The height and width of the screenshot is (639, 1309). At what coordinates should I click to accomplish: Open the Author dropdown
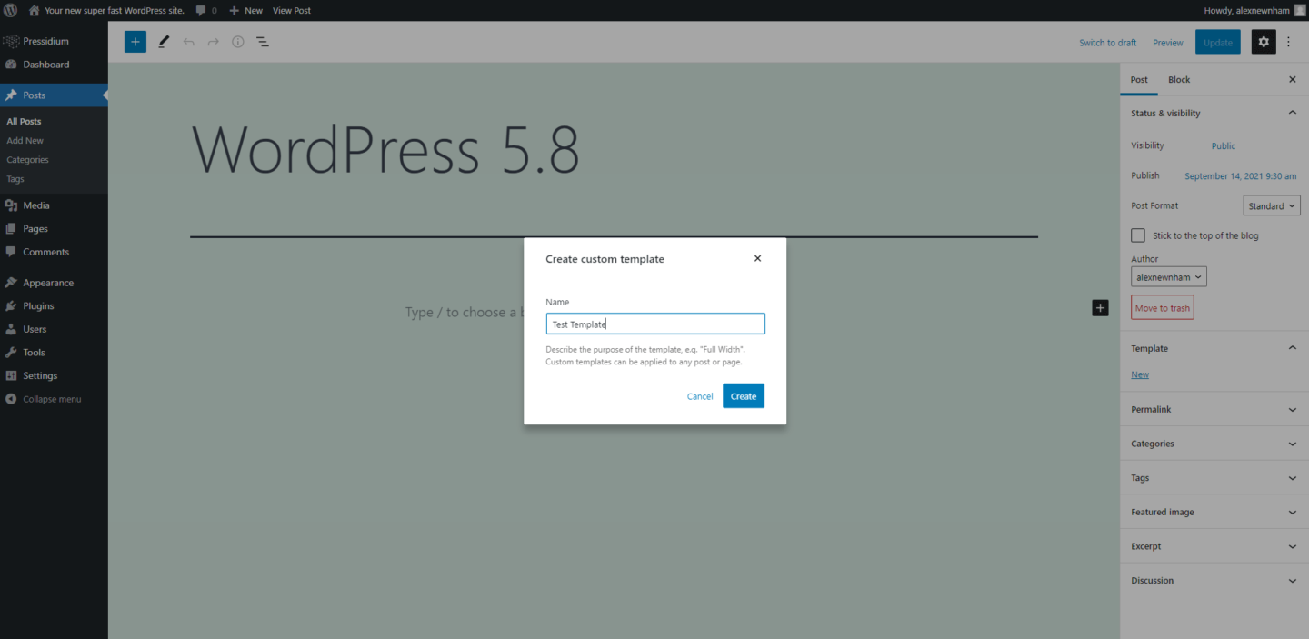click(1169, 277)
